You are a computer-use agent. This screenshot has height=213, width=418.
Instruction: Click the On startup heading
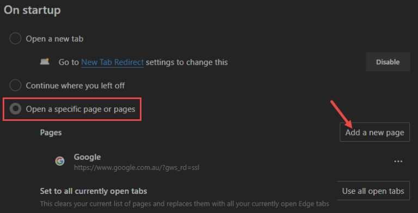point(32,10)
